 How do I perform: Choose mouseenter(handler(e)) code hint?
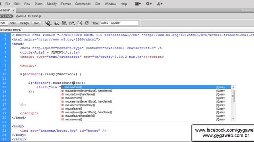tap(146, 105)
